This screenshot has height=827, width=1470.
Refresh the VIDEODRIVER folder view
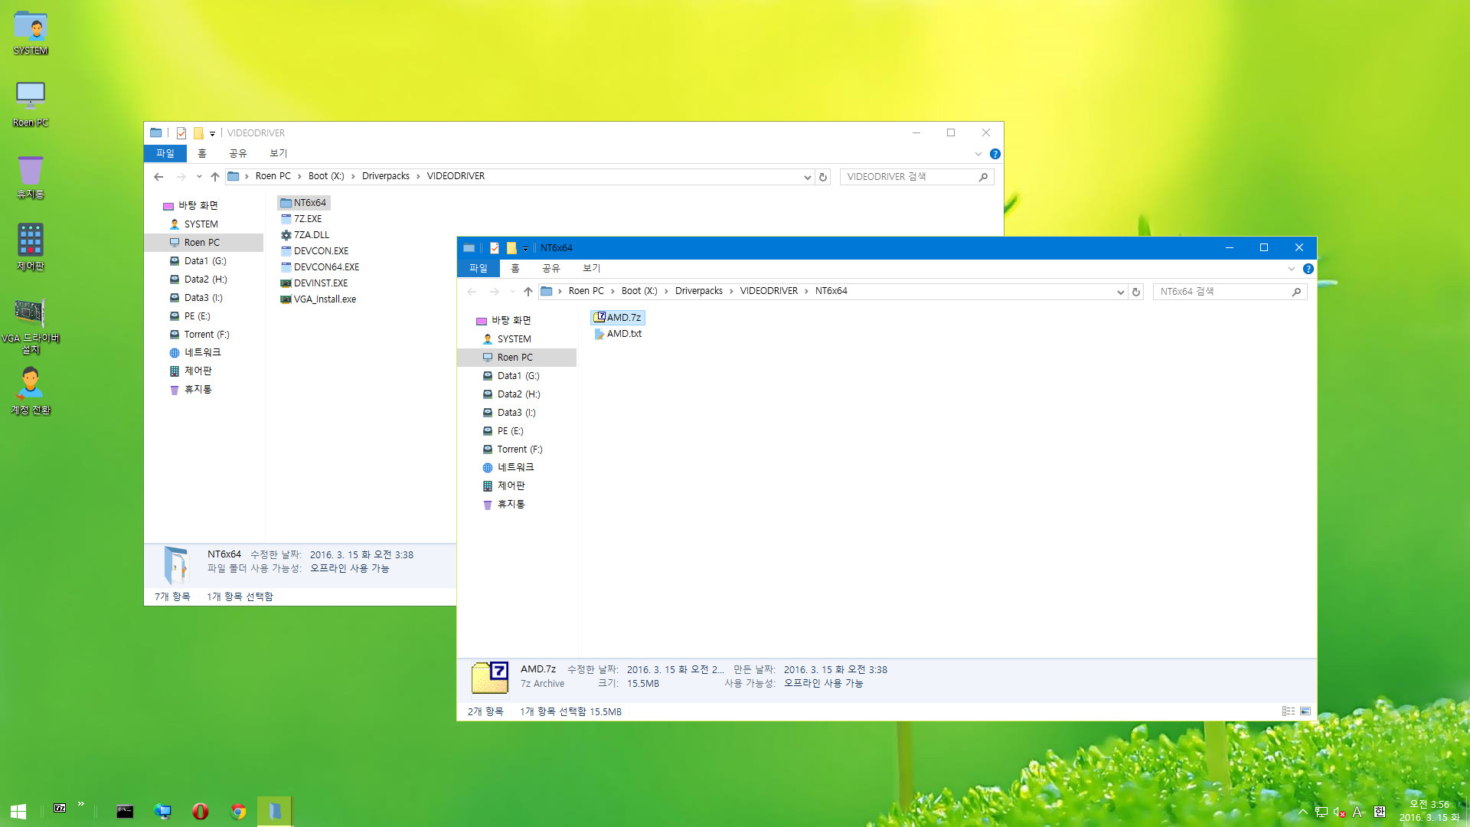(823, 177)
